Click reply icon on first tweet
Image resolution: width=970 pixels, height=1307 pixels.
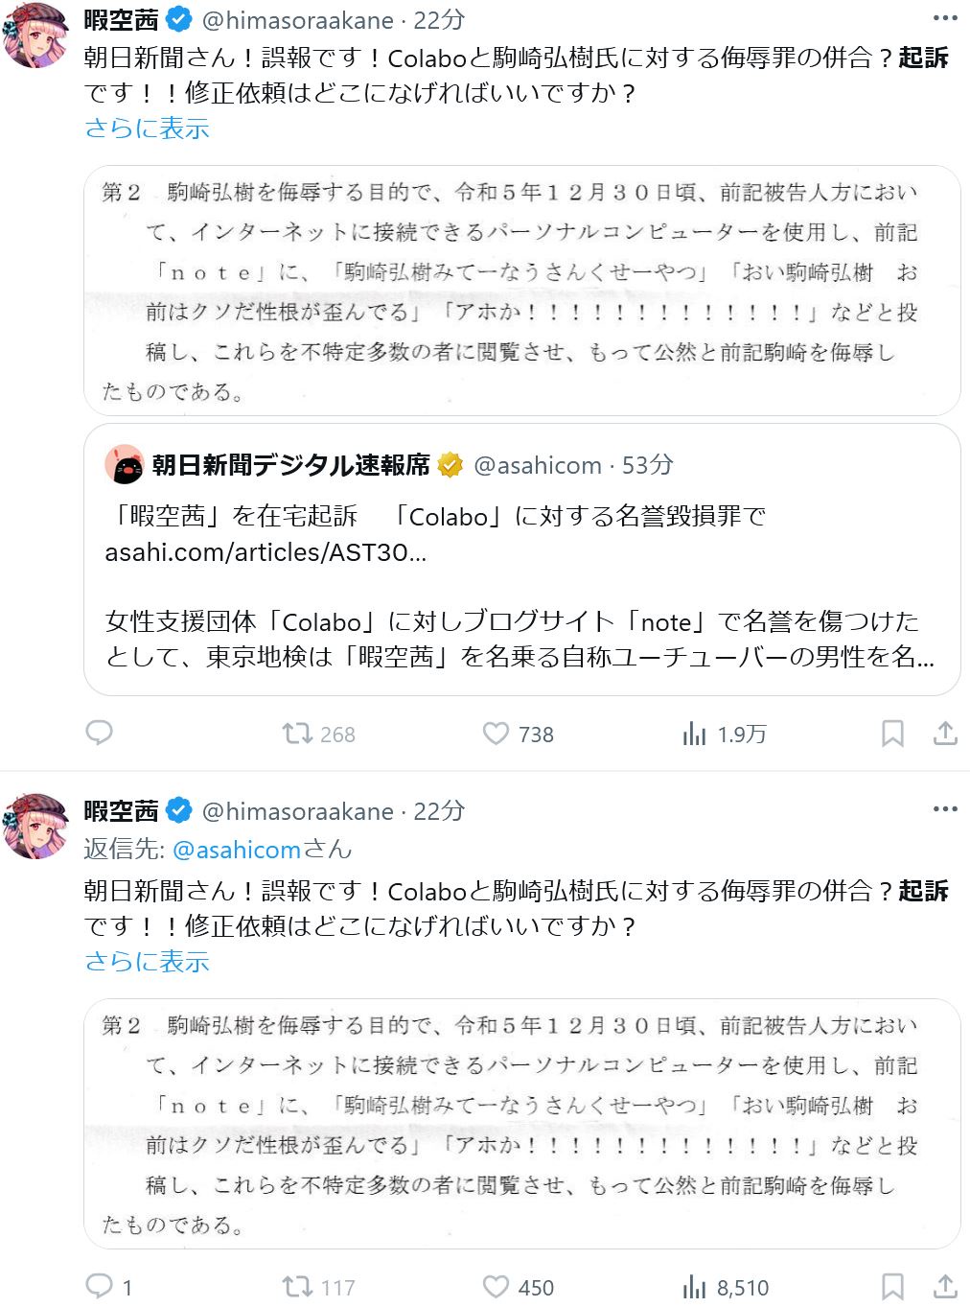point(100,734)
